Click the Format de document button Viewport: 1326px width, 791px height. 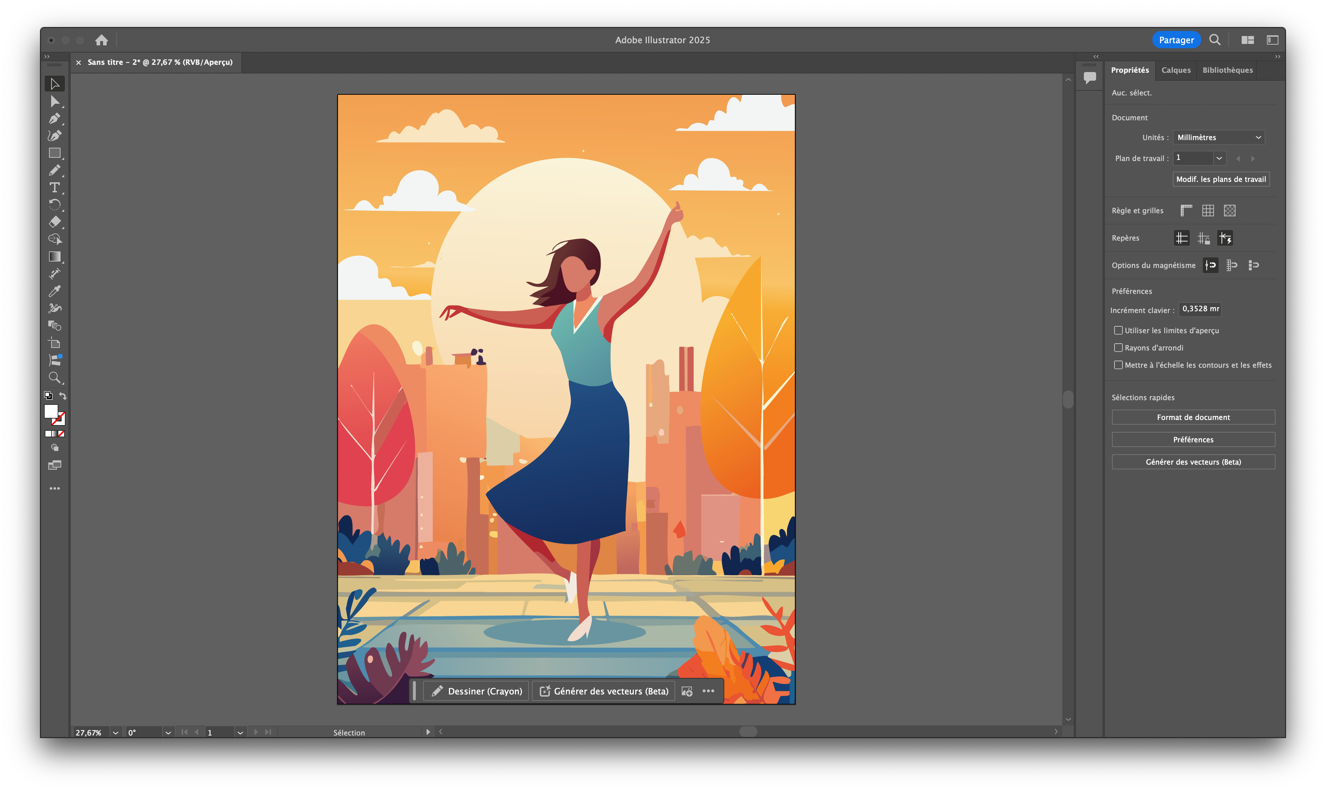[1193, 417]
